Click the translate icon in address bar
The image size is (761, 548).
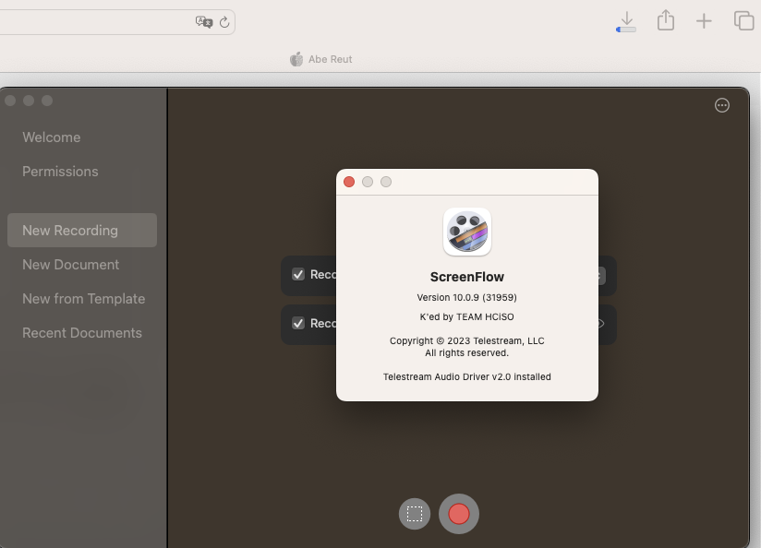click(x=203, y=22)
